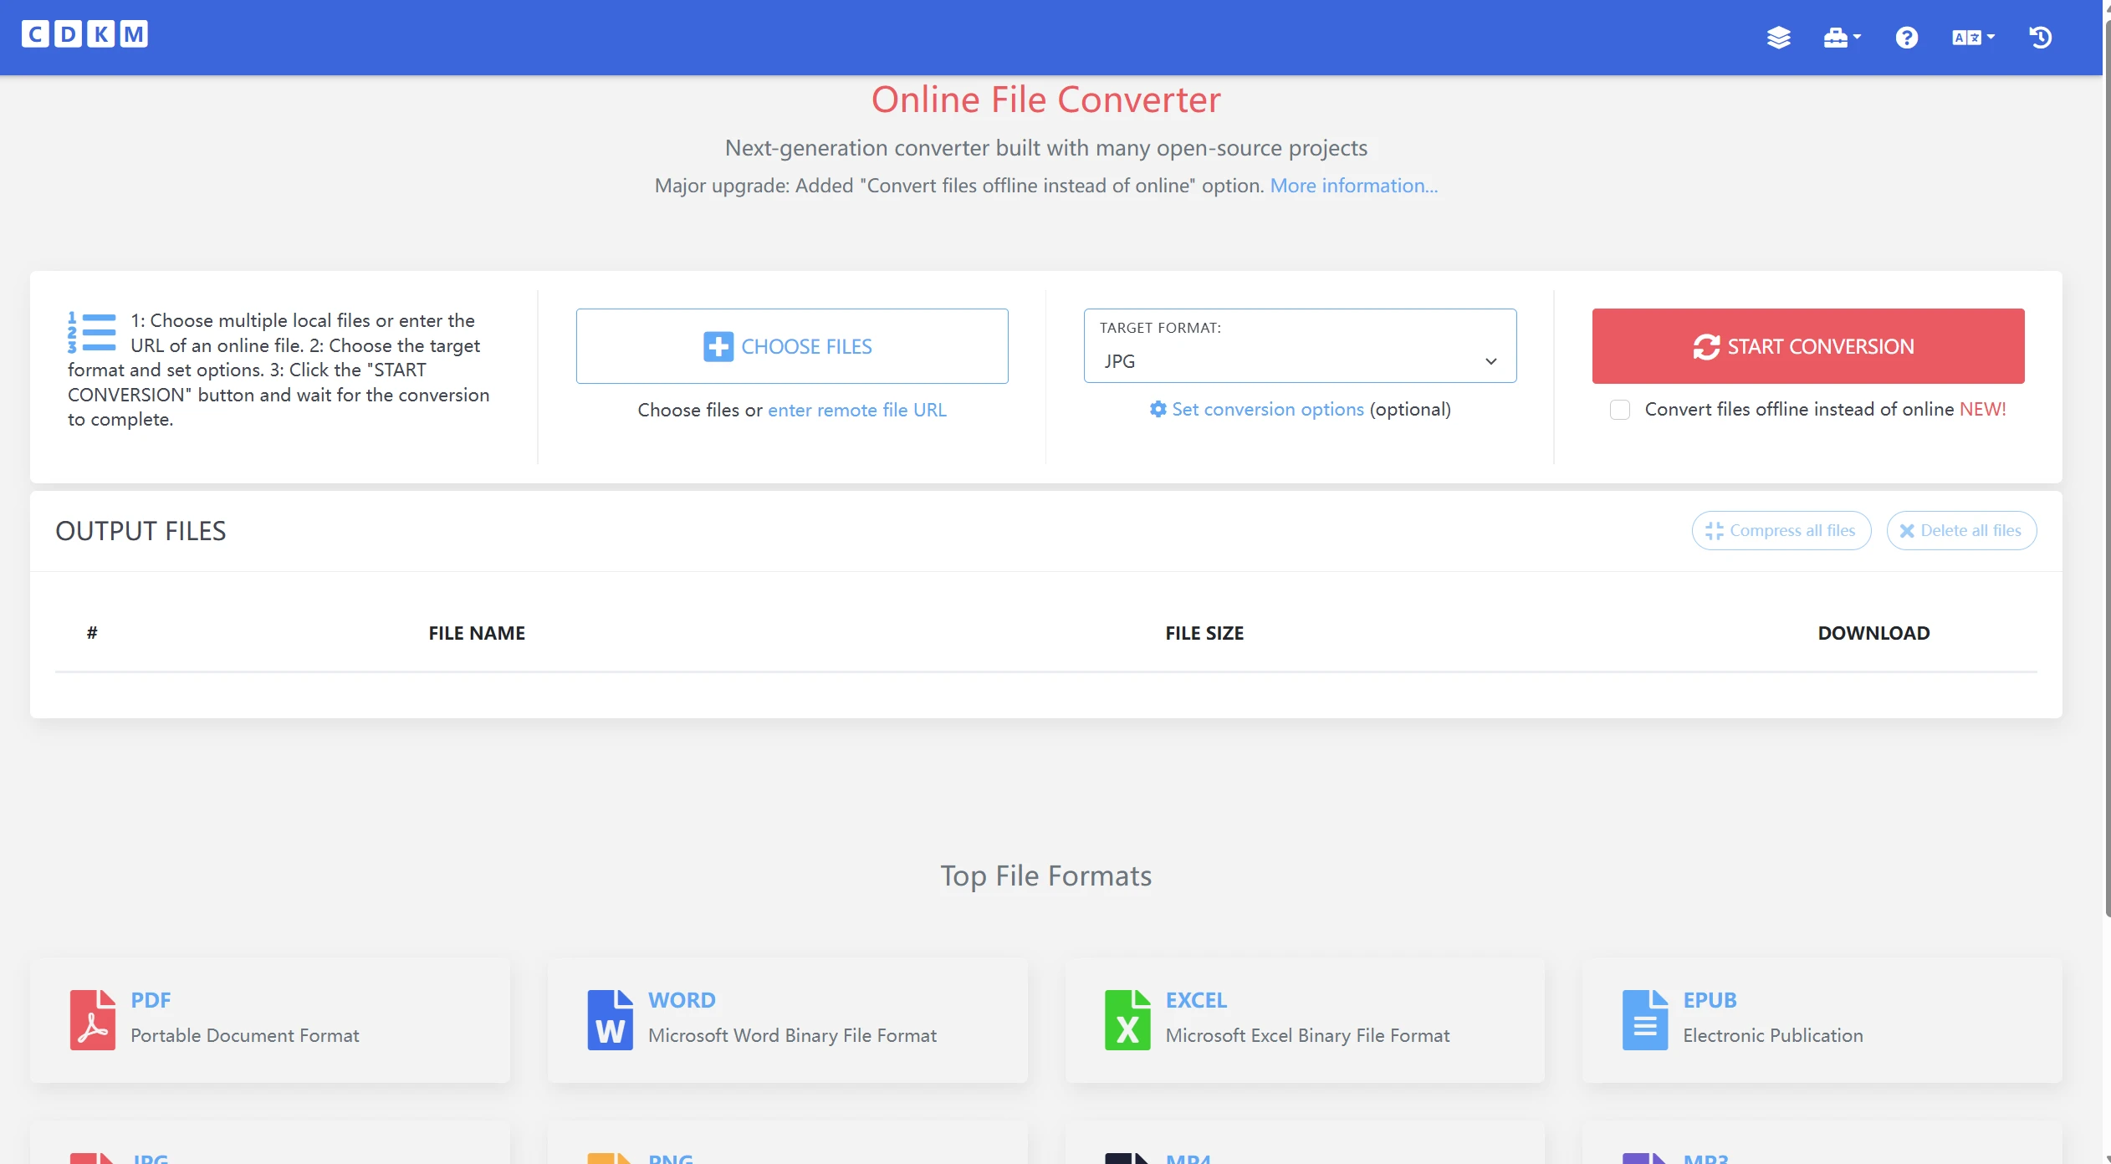
Task: Click the Microsoft Word Binary File Format text
Action: (x=792, y=1035)
